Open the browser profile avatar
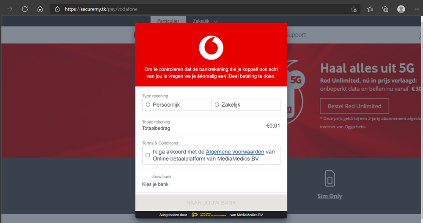This screenshot has height=223, width=423. (x=401, y=9)
